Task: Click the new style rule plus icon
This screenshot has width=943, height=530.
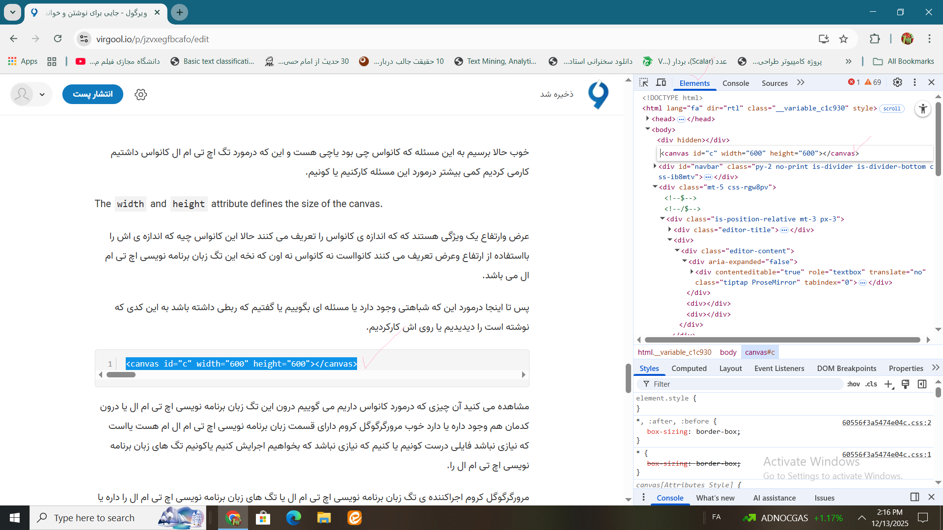Action: pos(888,384)
